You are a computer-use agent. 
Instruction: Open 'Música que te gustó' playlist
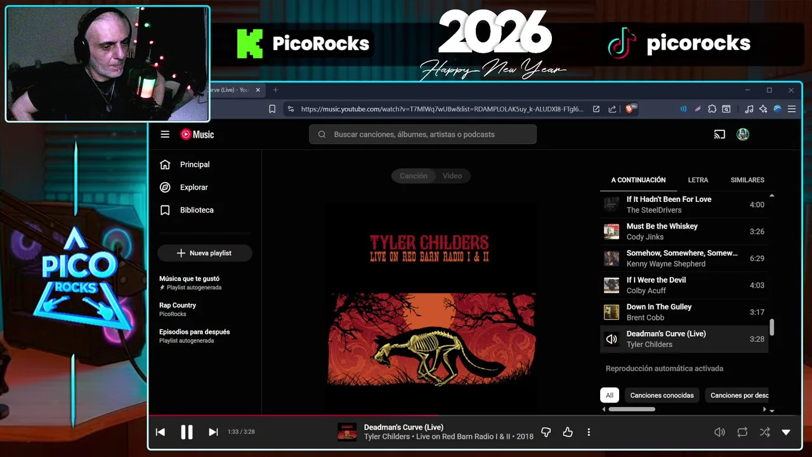[x=190, y=282]
